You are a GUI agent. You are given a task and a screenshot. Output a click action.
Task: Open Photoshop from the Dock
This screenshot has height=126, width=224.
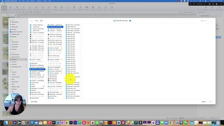pos(71,122)
